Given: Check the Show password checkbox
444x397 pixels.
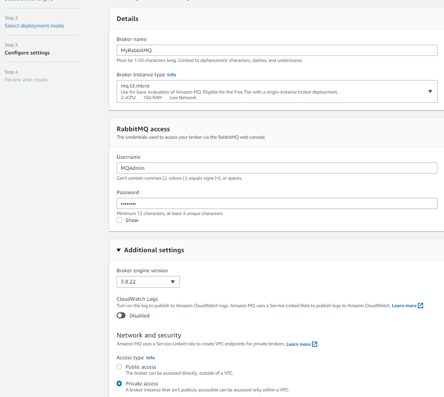Looking at the screenshot, I should (x=119, y=221).
